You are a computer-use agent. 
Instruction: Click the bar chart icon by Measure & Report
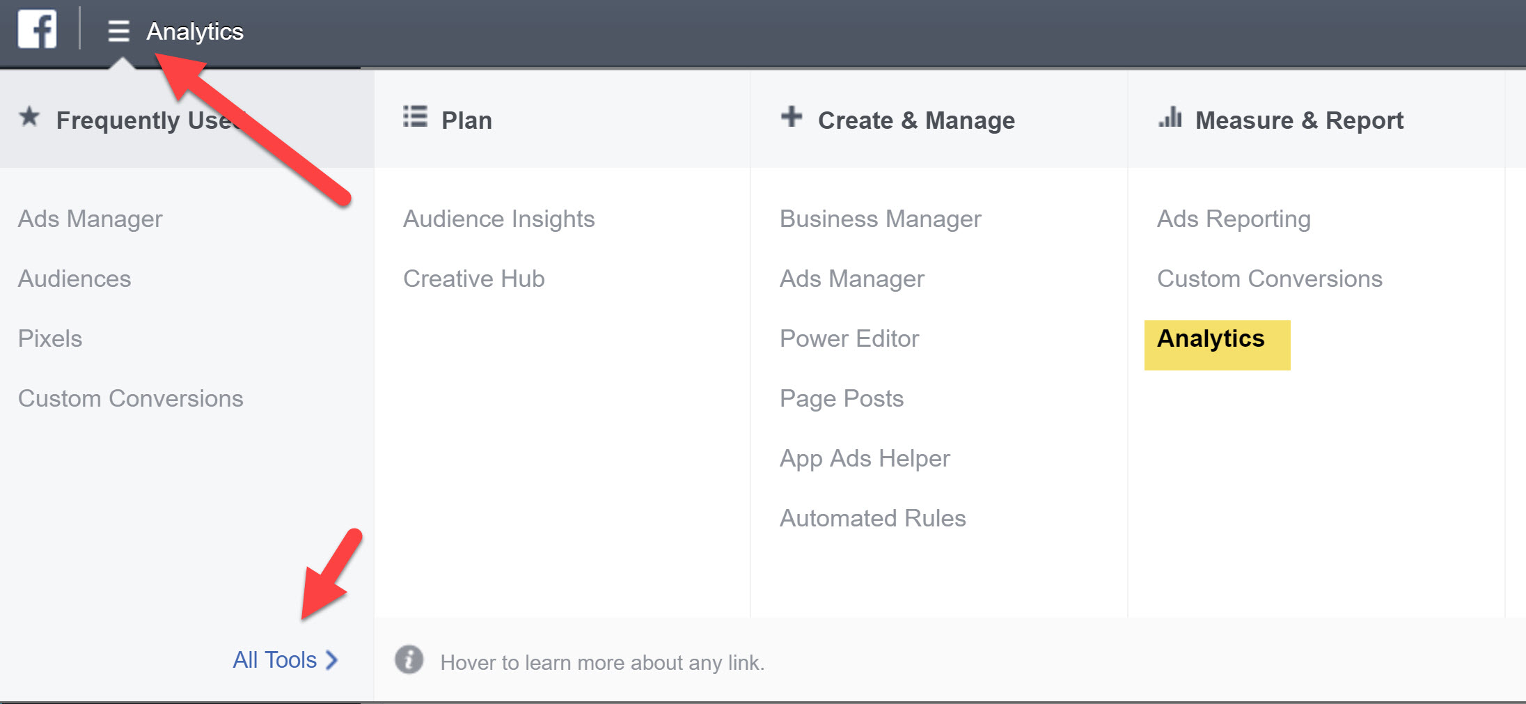[x=1170, y=117]
